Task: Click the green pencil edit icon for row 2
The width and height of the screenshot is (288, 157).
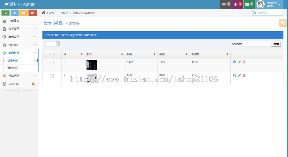Action: (x=239, y=75)
